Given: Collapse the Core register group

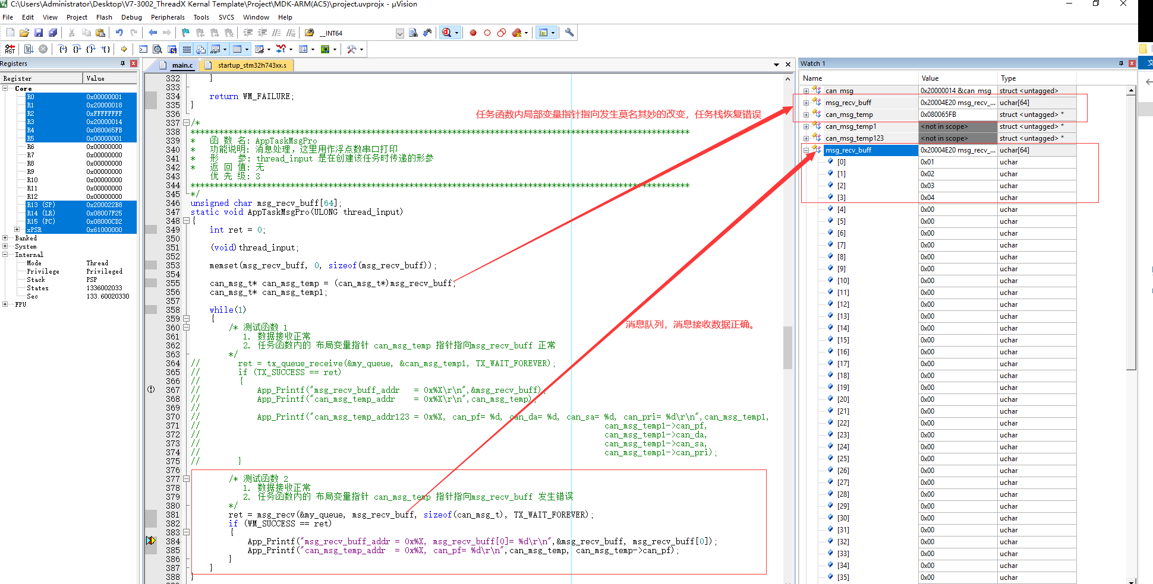Looking at the screenshot, I should click(5, 88).
